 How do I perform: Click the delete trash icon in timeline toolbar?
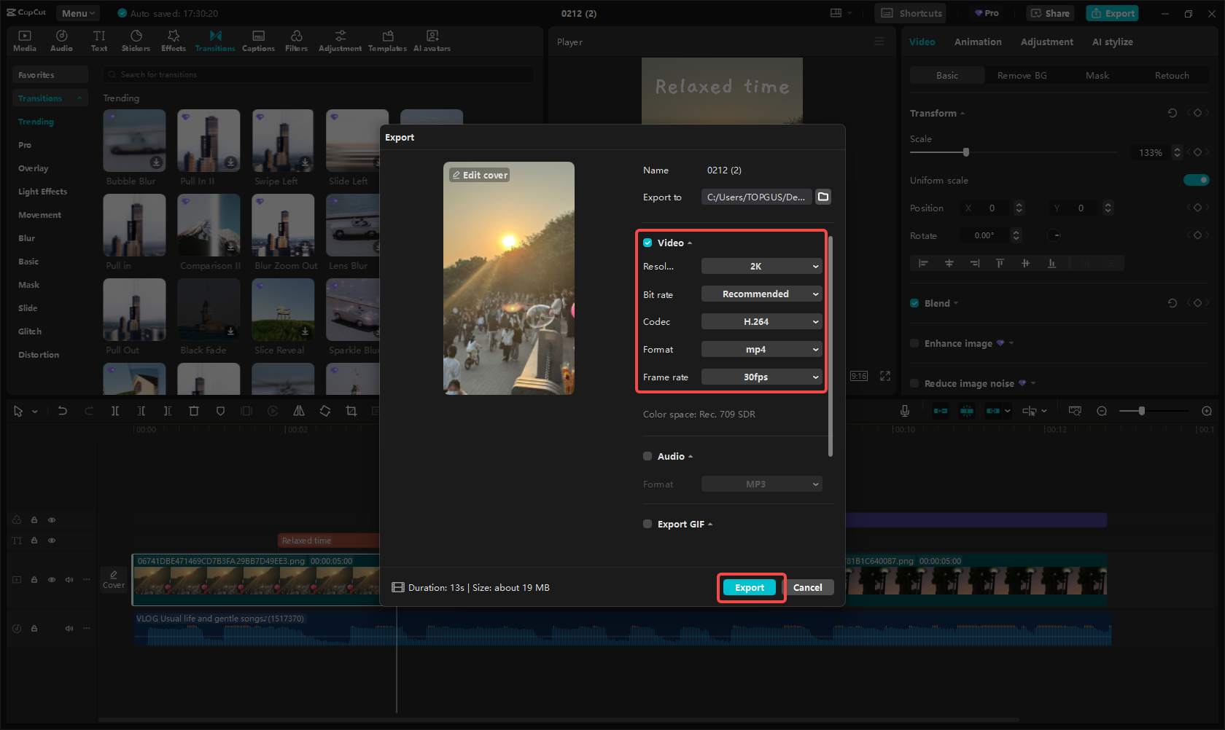point(194,411)
